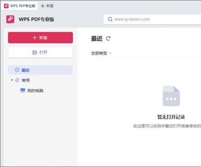Open a new tab with 新建 plus
201x167 pixels.
pyautogui.click(x=47, y=6)
